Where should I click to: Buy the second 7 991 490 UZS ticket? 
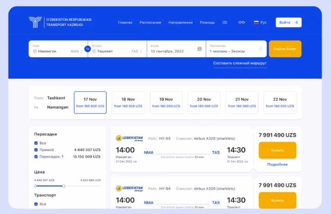[277, 200]
